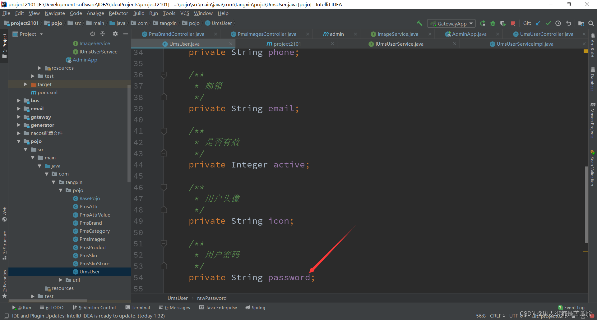Viewport: 597px width, 320px height.
Task: Open the VCS menu
Action: 185,13
